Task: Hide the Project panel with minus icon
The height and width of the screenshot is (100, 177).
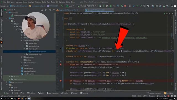Action: [x=54, y=10]
